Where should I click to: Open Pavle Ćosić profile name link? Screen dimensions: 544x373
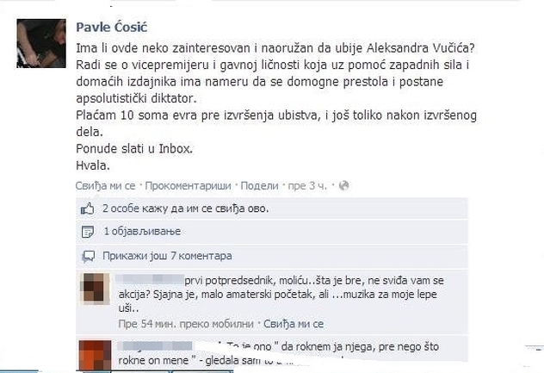click(x=111, y=27)
